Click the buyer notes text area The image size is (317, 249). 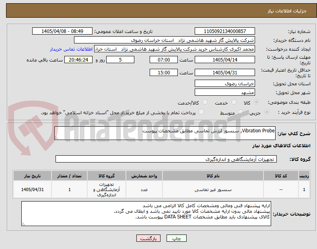146,214
